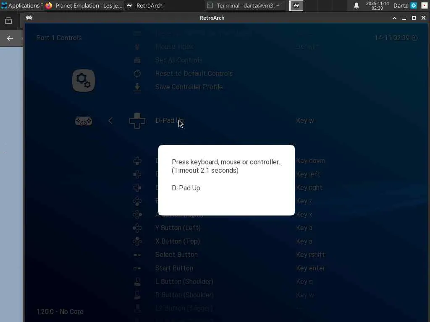Click the D-Pad cross icon next to D-Pad Up
This screenshot has height=322, width=430.
[x=137, y=120]
